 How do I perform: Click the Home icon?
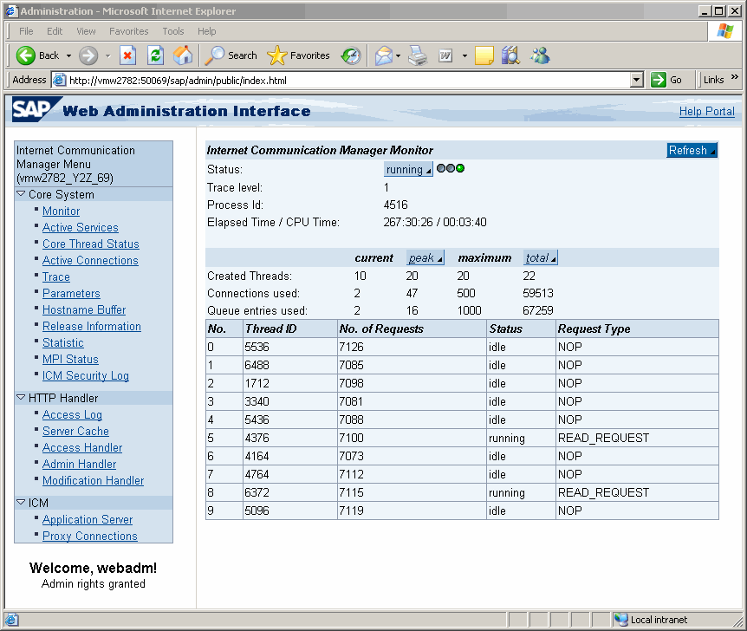click(x=183, y=55)
